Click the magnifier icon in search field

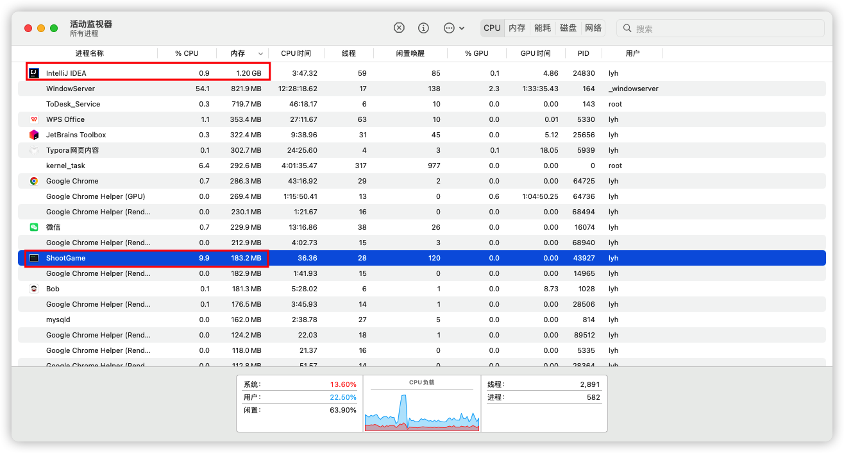click(627, 28)
